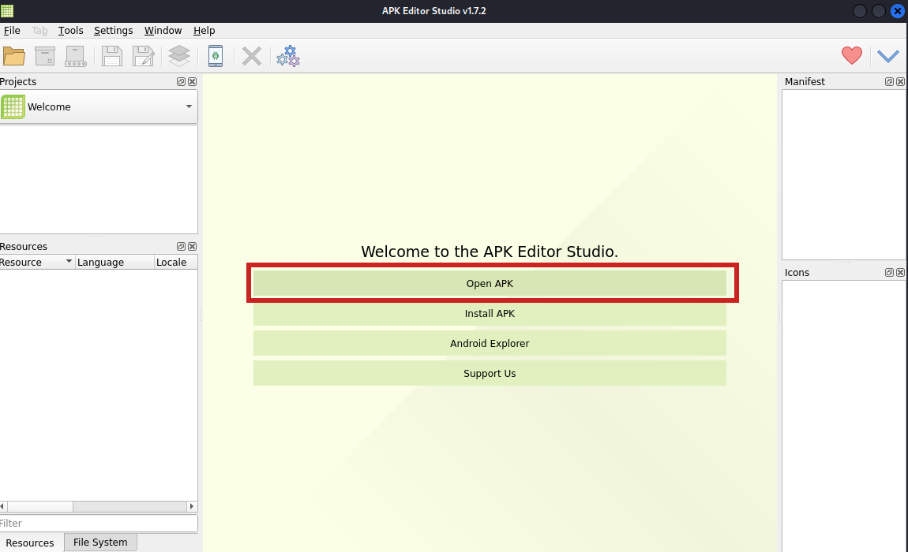Click the Resource column sort arrow
This screenshot has width=908, height=552.
(x=69, y=262)
